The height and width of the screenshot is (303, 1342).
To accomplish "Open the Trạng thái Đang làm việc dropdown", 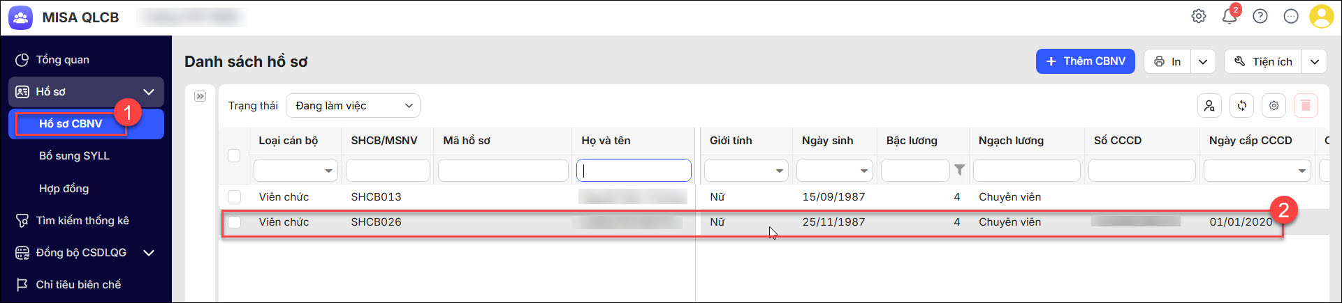I will coord(353,106).
